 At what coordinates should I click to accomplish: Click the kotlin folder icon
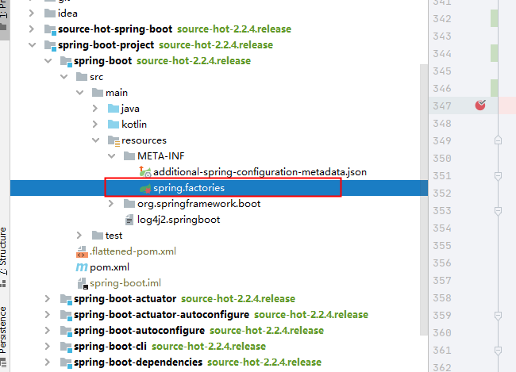(x=113, y=125)
